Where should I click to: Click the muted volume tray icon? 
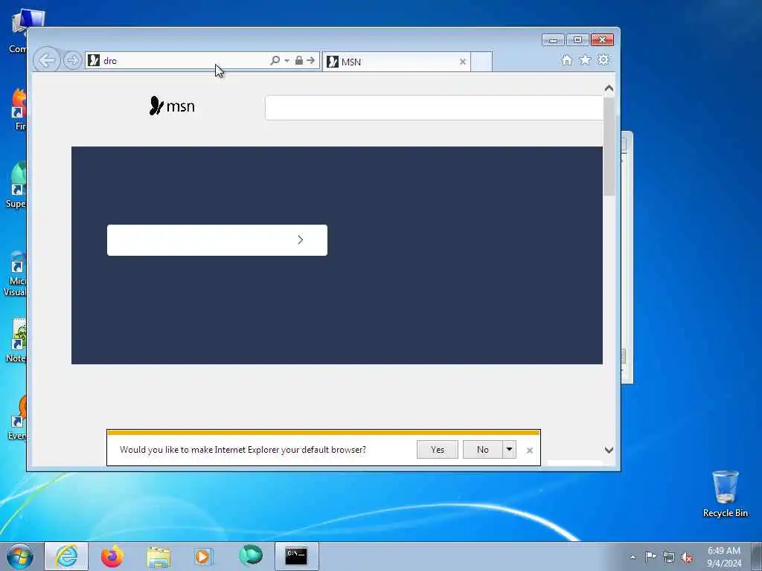tap(687, 558)
